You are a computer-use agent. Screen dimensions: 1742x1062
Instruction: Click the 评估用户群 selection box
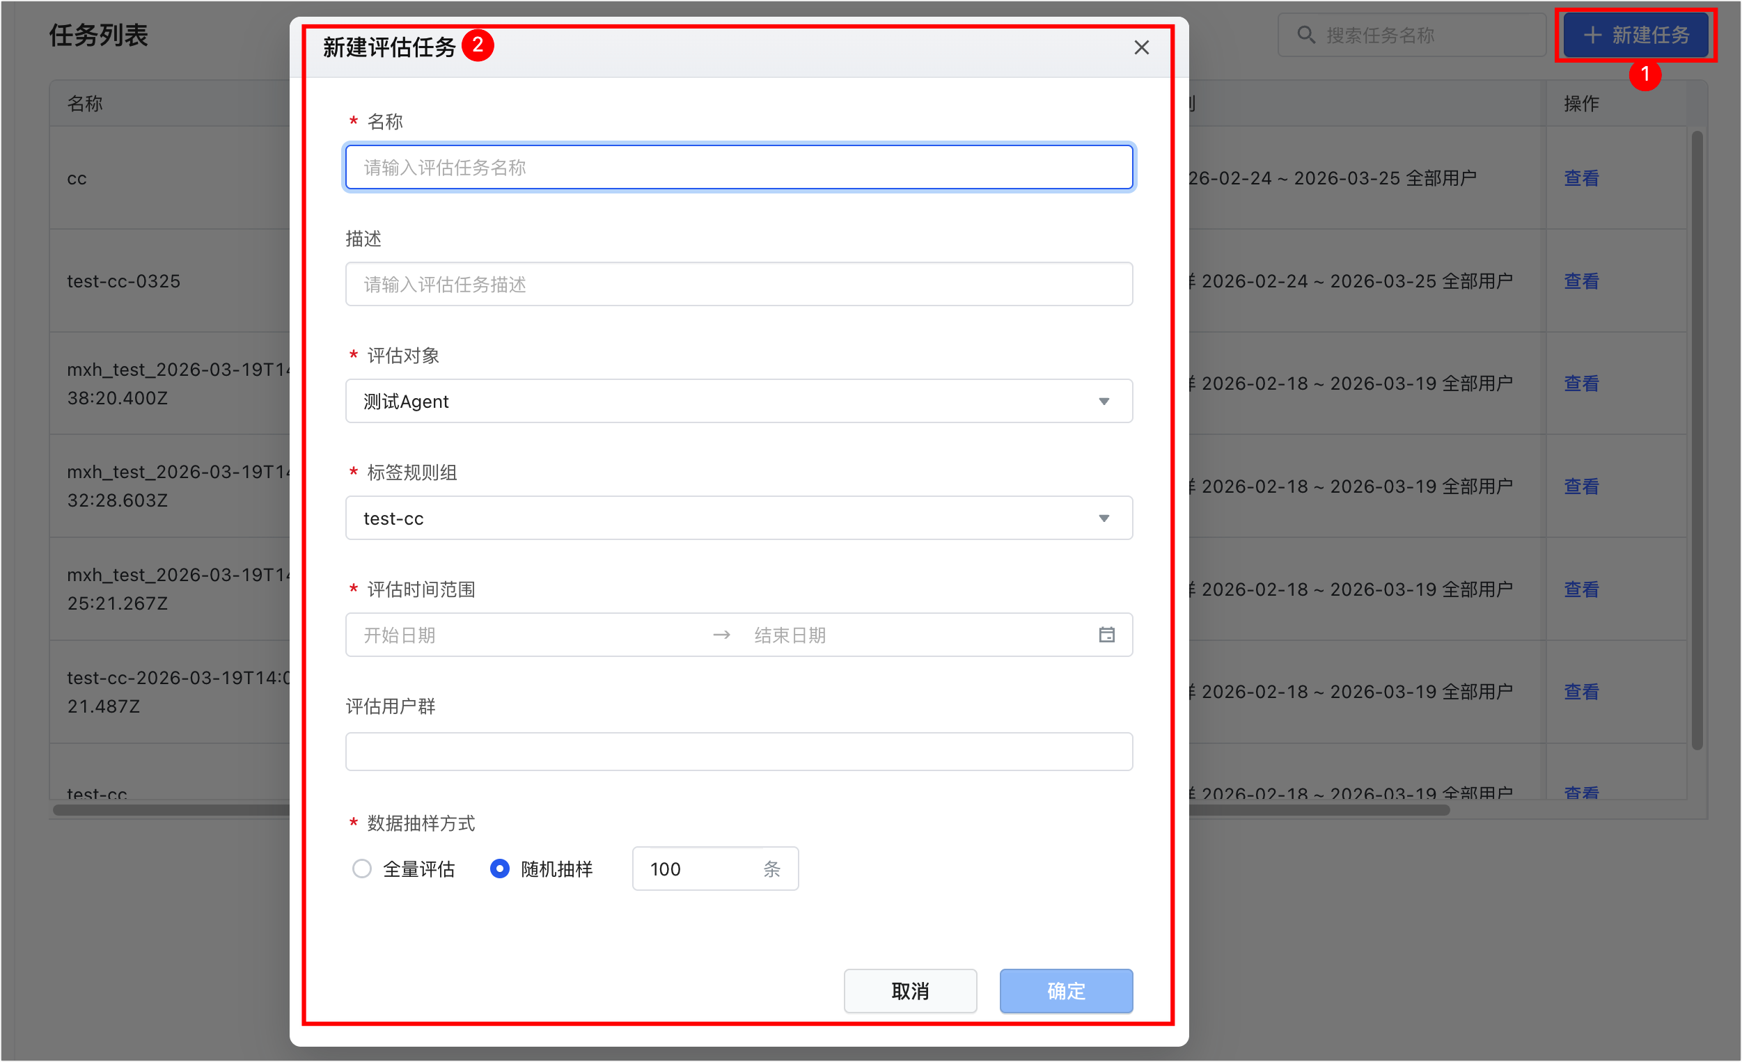click(738, 751)
